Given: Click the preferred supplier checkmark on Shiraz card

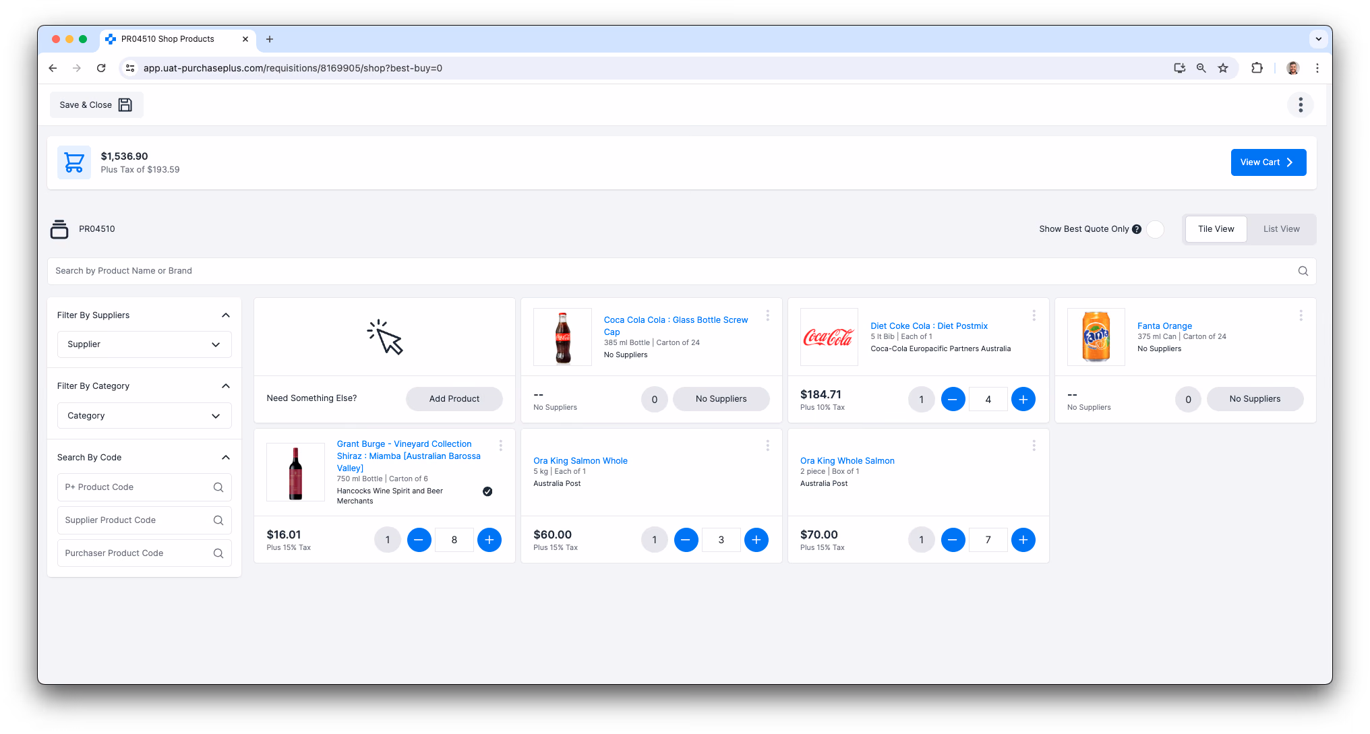Looking at the screenshot, I should 487,491.
